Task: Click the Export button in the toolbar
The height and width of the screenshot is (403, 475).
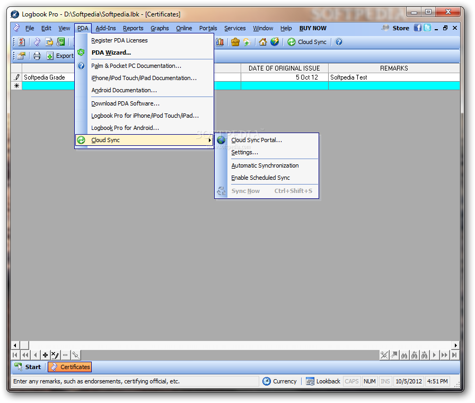Action: click(x=60, y=56)
